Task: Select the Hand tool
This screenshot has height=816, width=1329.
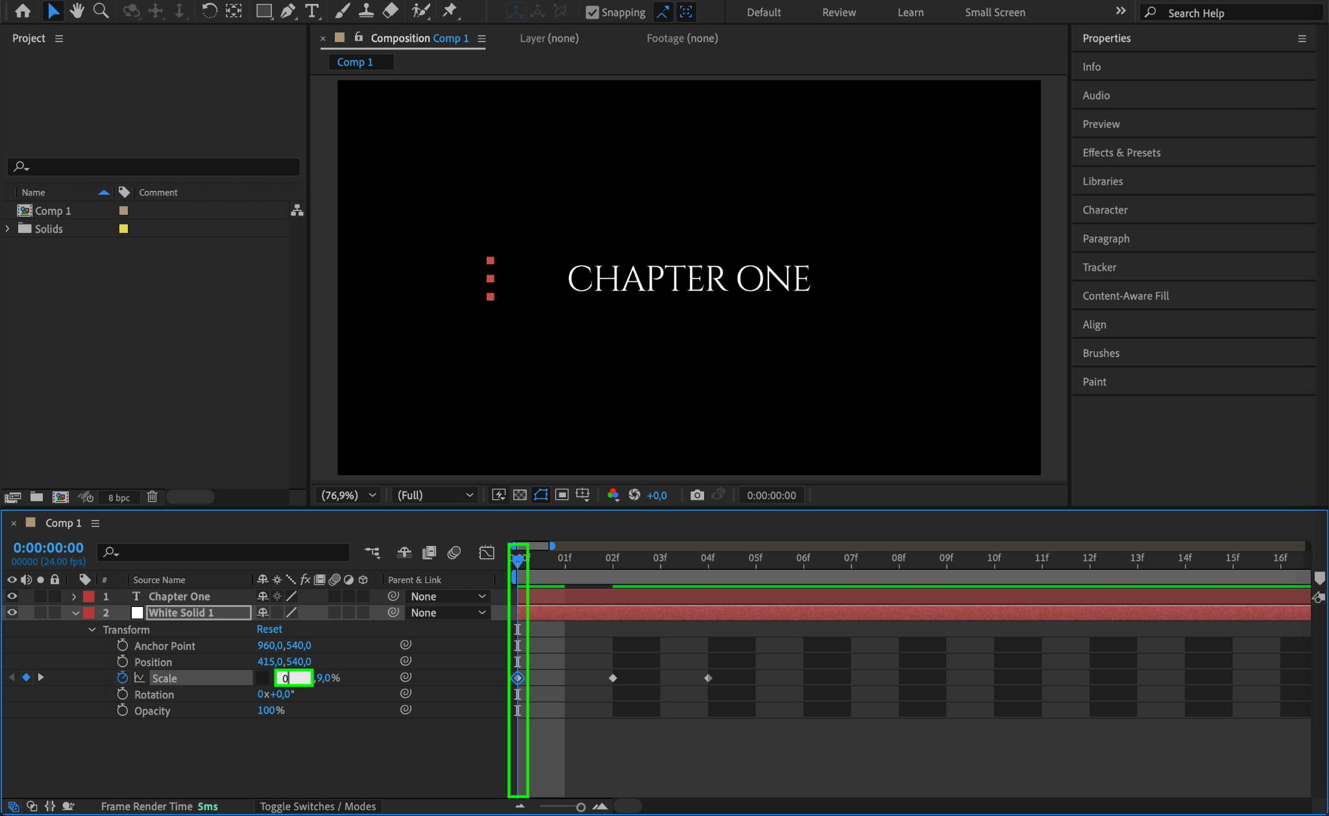Action: click(x=77, y=11)
